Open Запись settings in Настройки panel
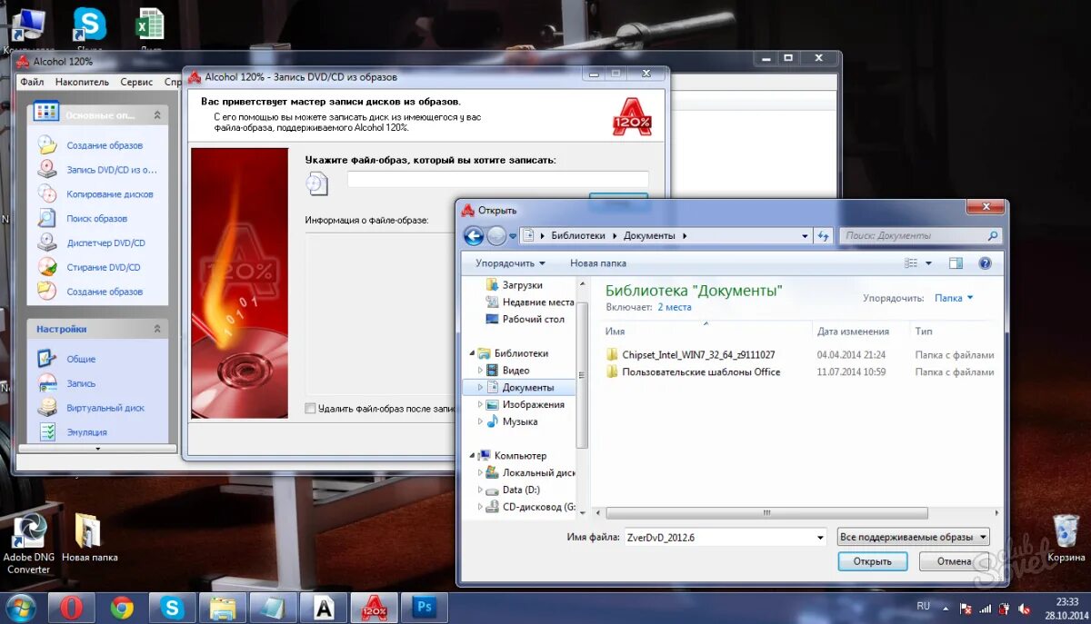The image size is (1091, 624). 81,383
